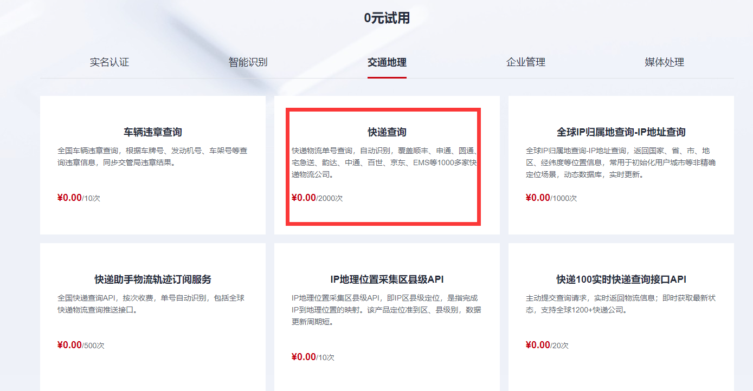This screenshot has width=753, height=391.
Task: Click the 快递查询 description paragraph
Action: (x=384, y=162)
